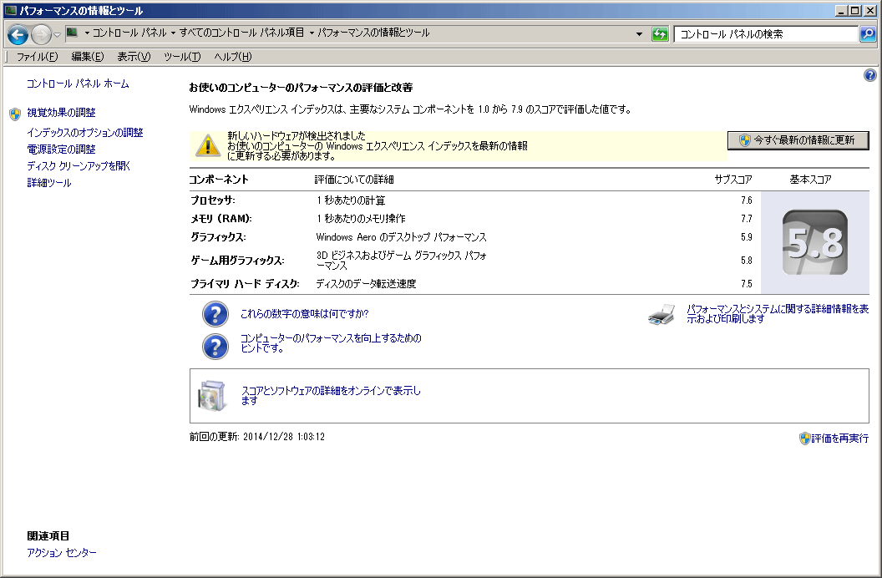
Task: Open the ツール(T) menu
Action: click(x=182, y=56)
